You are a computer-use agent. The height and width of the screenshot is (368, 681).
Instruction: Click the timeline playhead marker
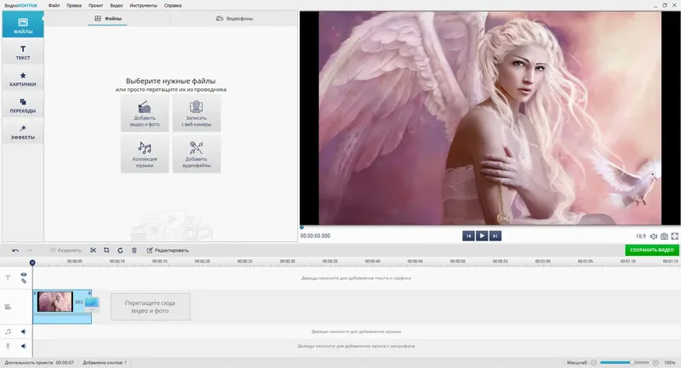coord(32,263)
